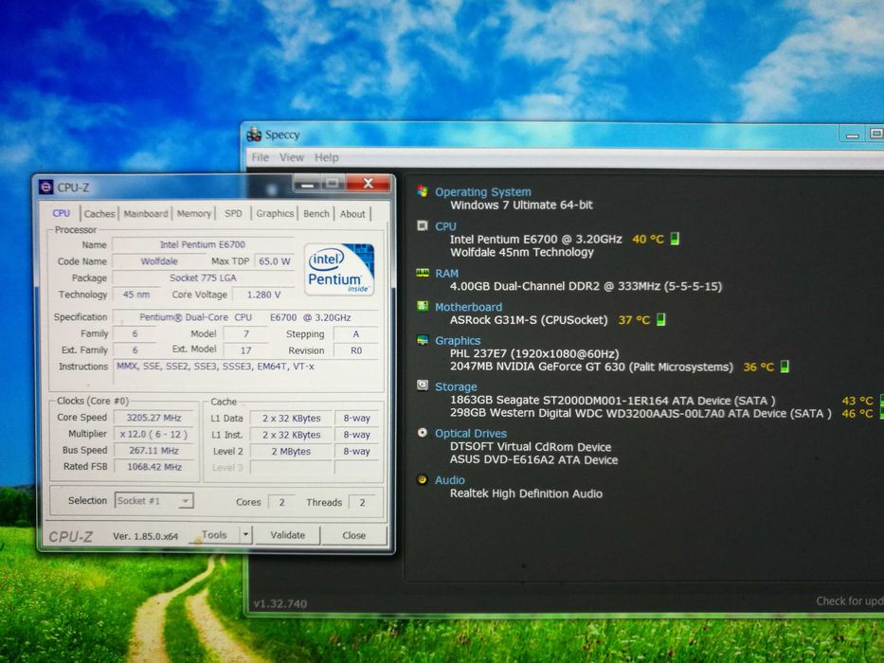Viewport: 884px width, 663px height.
Task: Click the CPU section chip icon in Speccy
Action: 423,225
